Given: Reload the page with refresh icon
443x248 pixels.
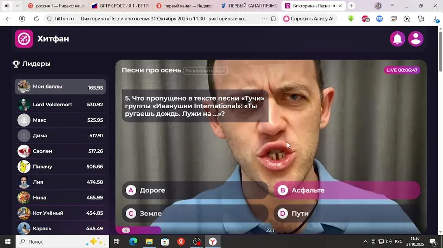Looking at the screenshot, I should [36, 19].
